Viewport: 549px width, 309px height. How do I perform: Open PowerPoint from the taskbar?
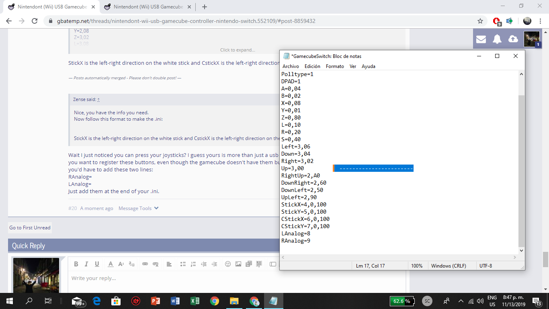(156, 301)
